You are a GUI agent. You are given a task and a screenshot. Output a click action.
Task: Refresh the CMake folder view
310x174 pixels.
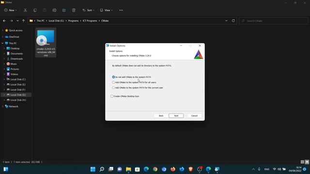pos(233,21)
